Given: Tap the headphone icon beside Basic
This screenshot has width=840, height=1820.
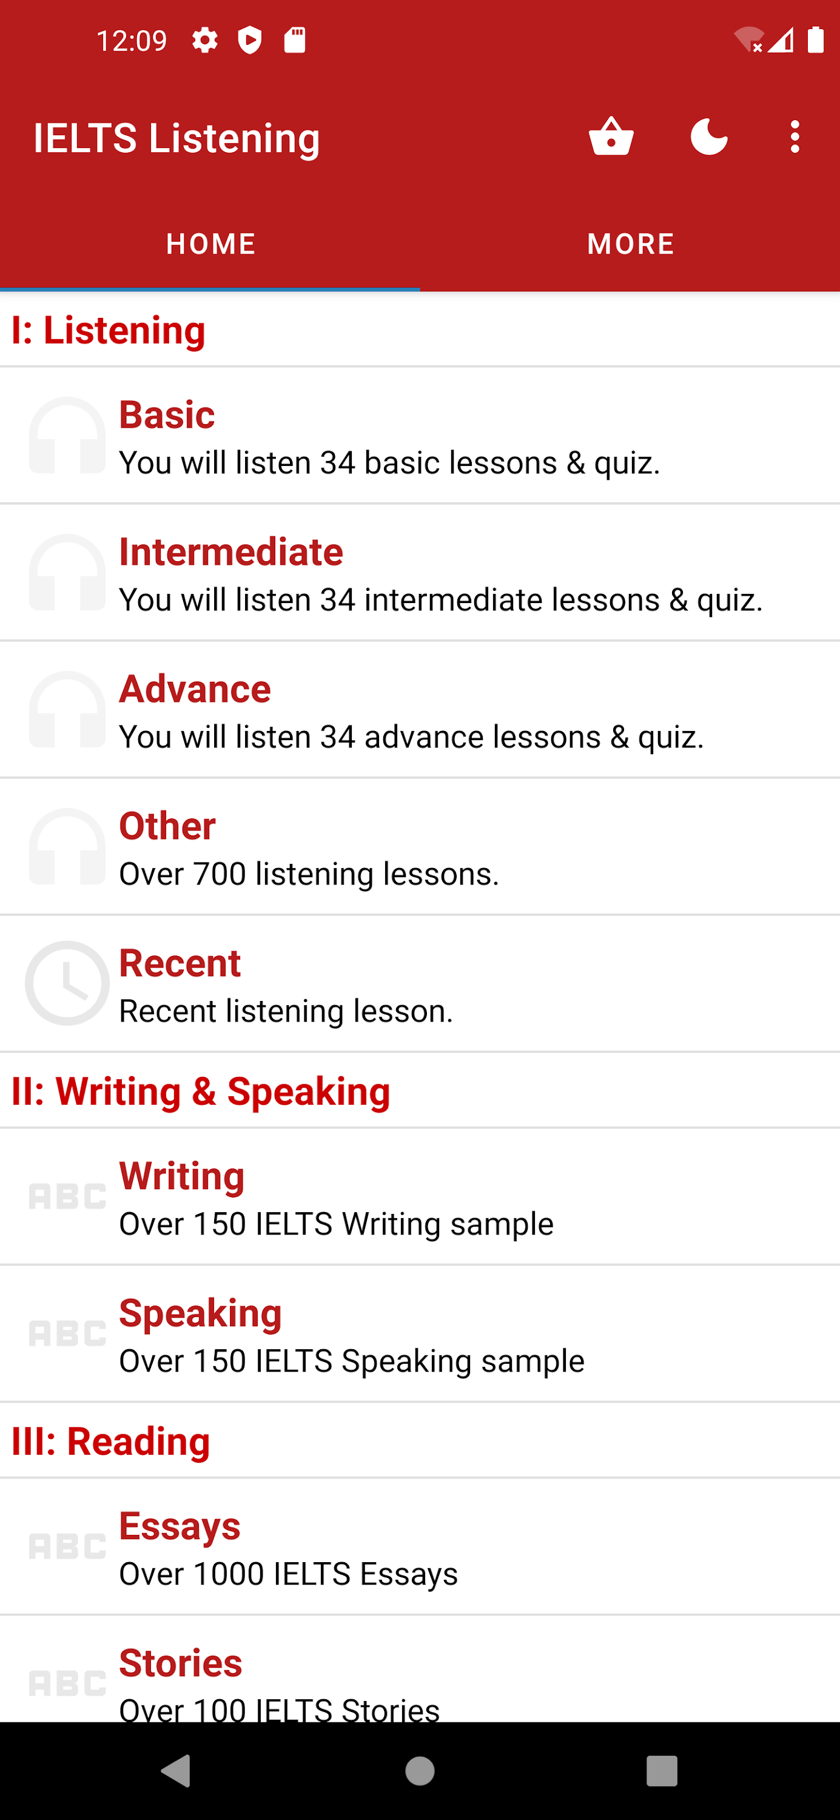Looking at the screenshot, I should click(67, 436).
